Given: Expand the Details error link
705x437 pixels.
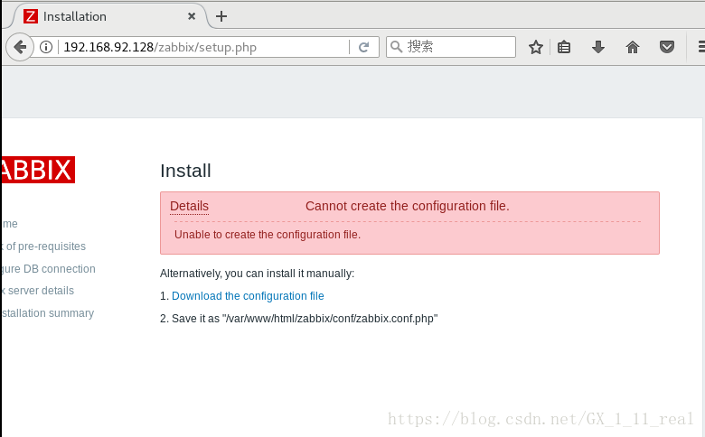Looking at the screenshot, I should click(x=189, y=206).
